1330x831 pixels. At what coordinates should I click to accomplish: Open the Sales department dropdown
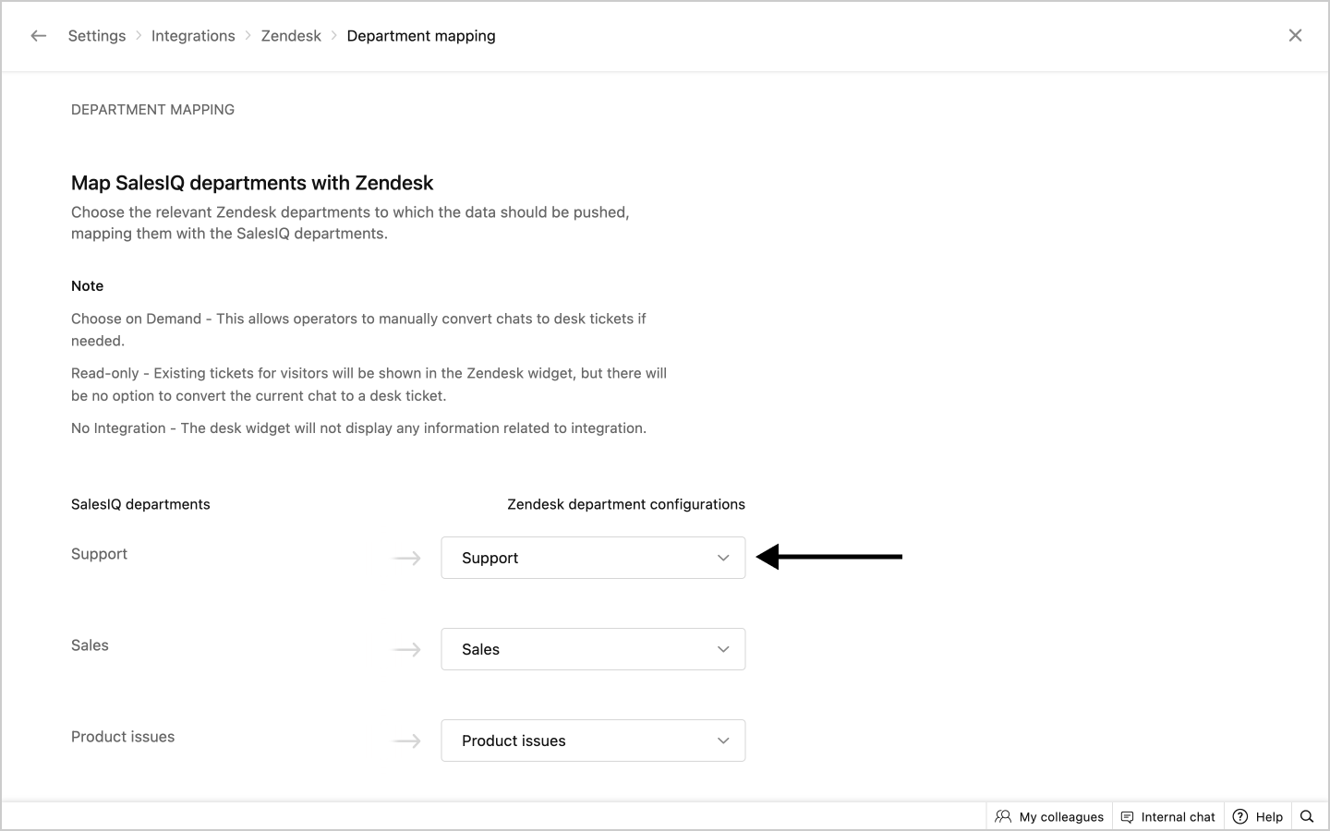(x=592, y=649)
